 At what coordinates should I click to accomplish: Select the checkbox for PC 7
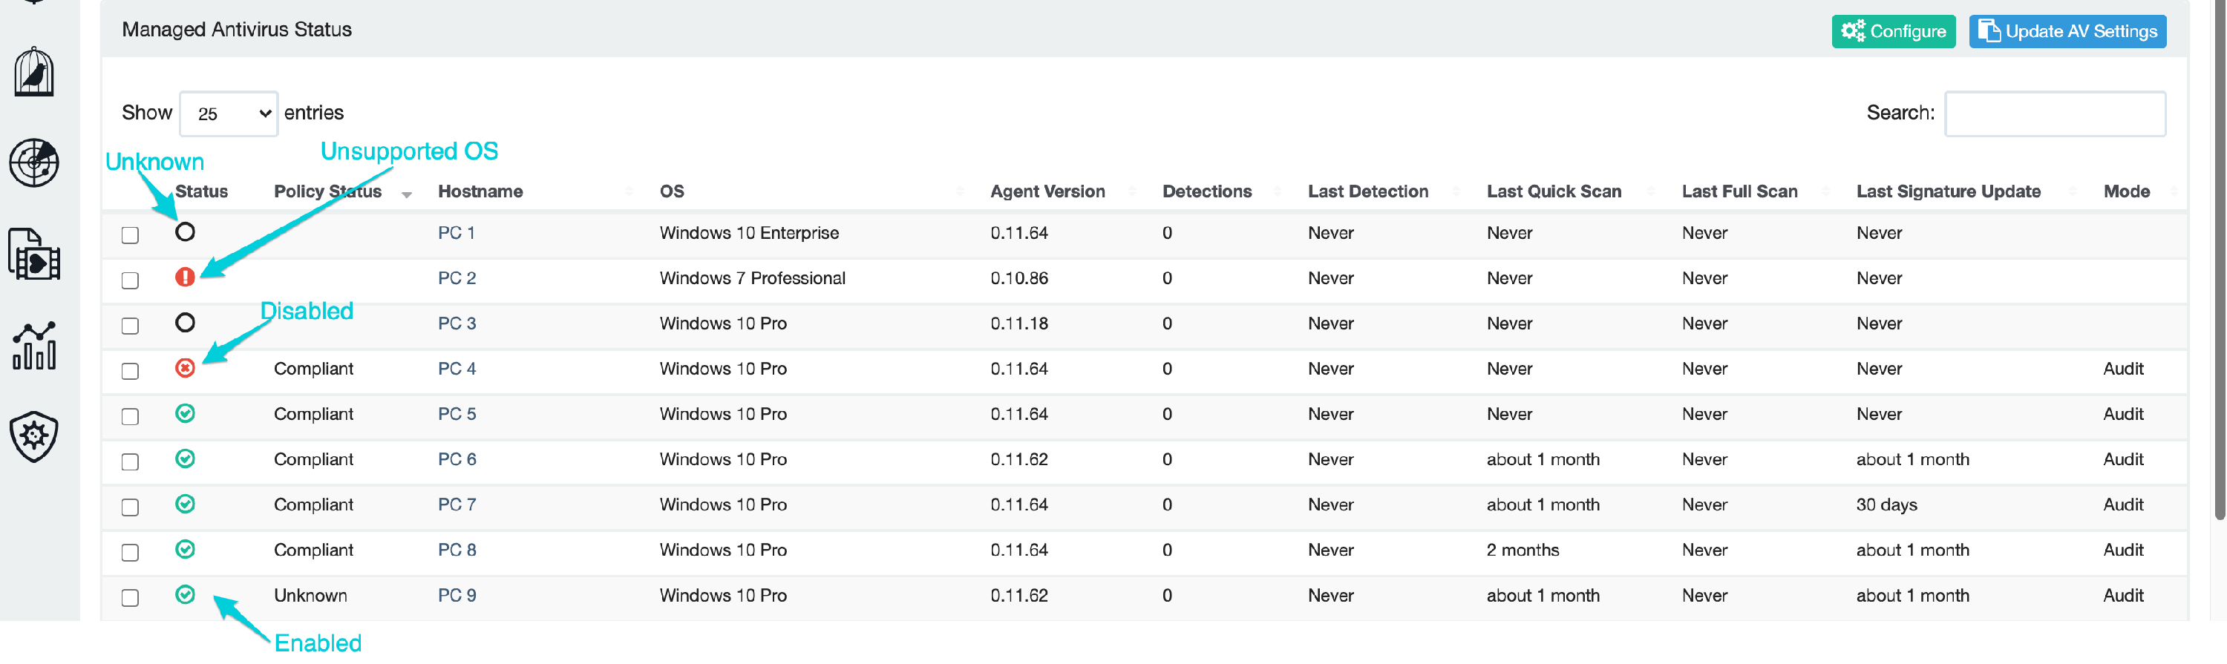tap(131, 507)
